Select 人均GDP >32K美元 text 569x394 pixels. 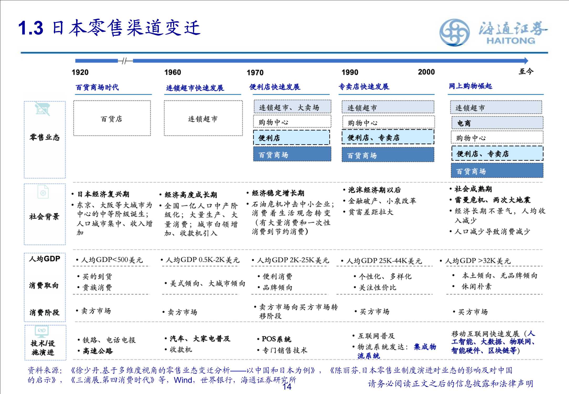point(478,261)
